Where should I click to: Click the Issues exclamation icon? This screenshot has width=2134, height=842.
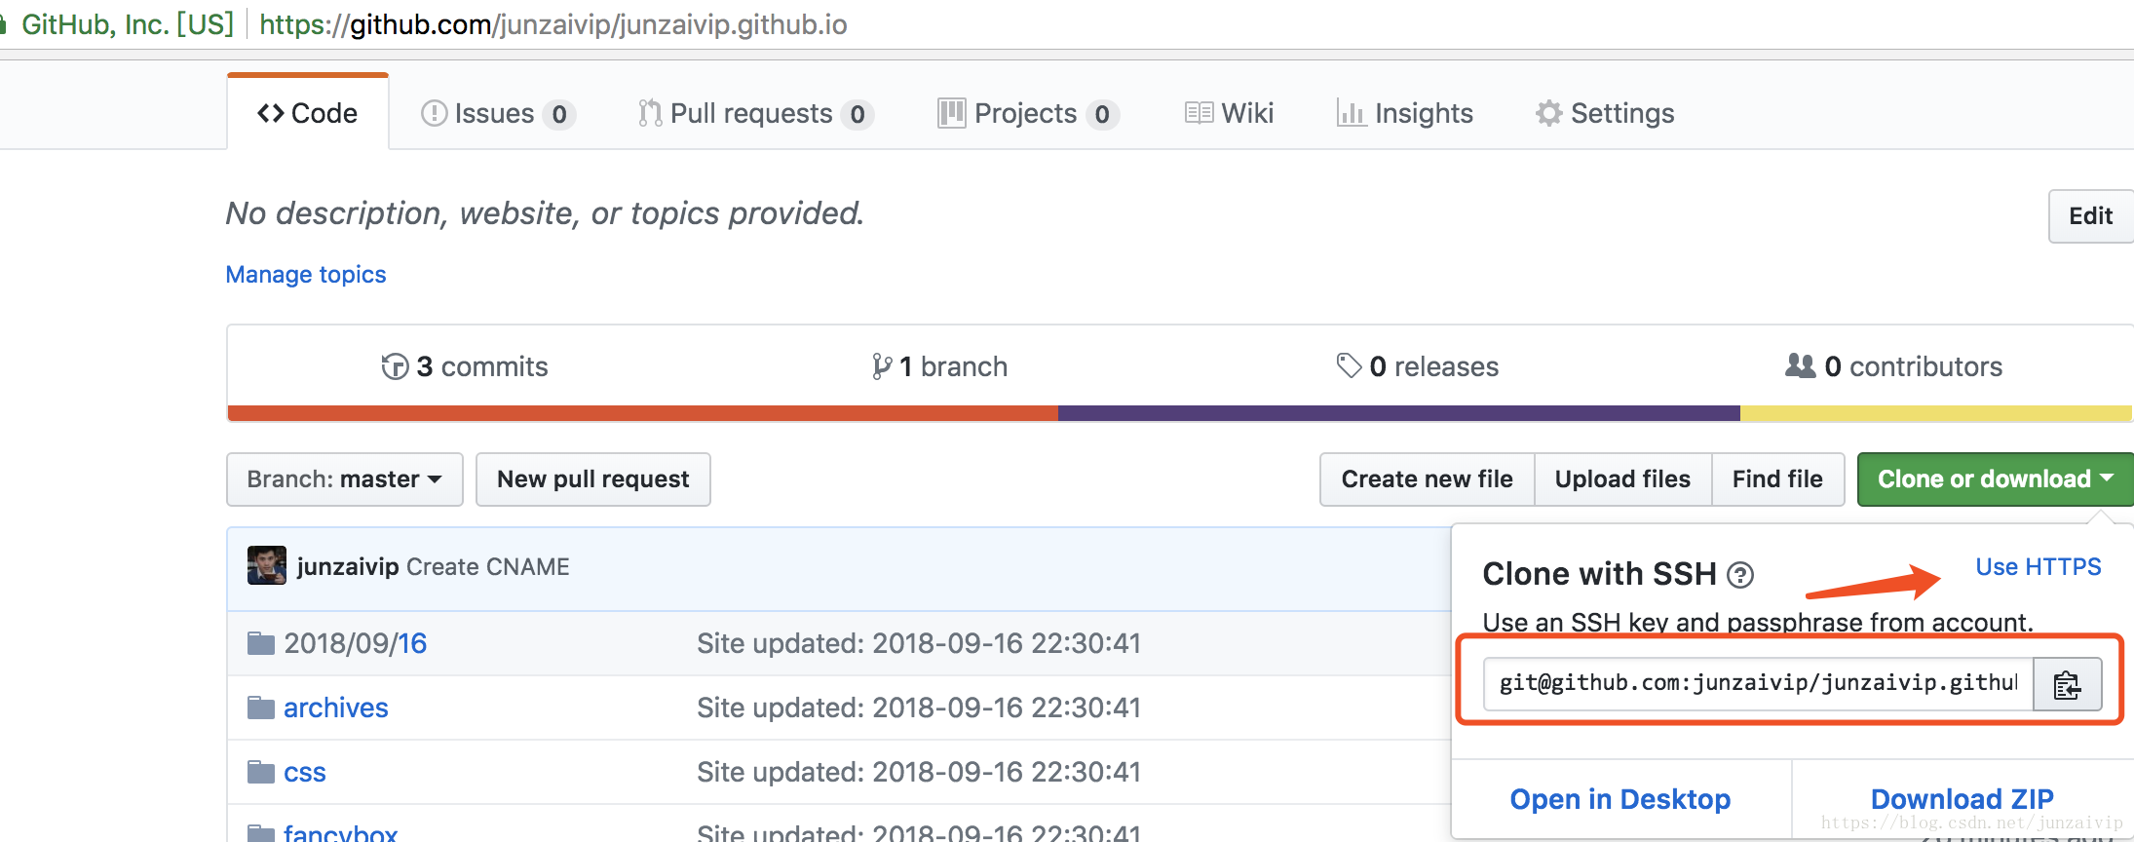click(434, 113)
